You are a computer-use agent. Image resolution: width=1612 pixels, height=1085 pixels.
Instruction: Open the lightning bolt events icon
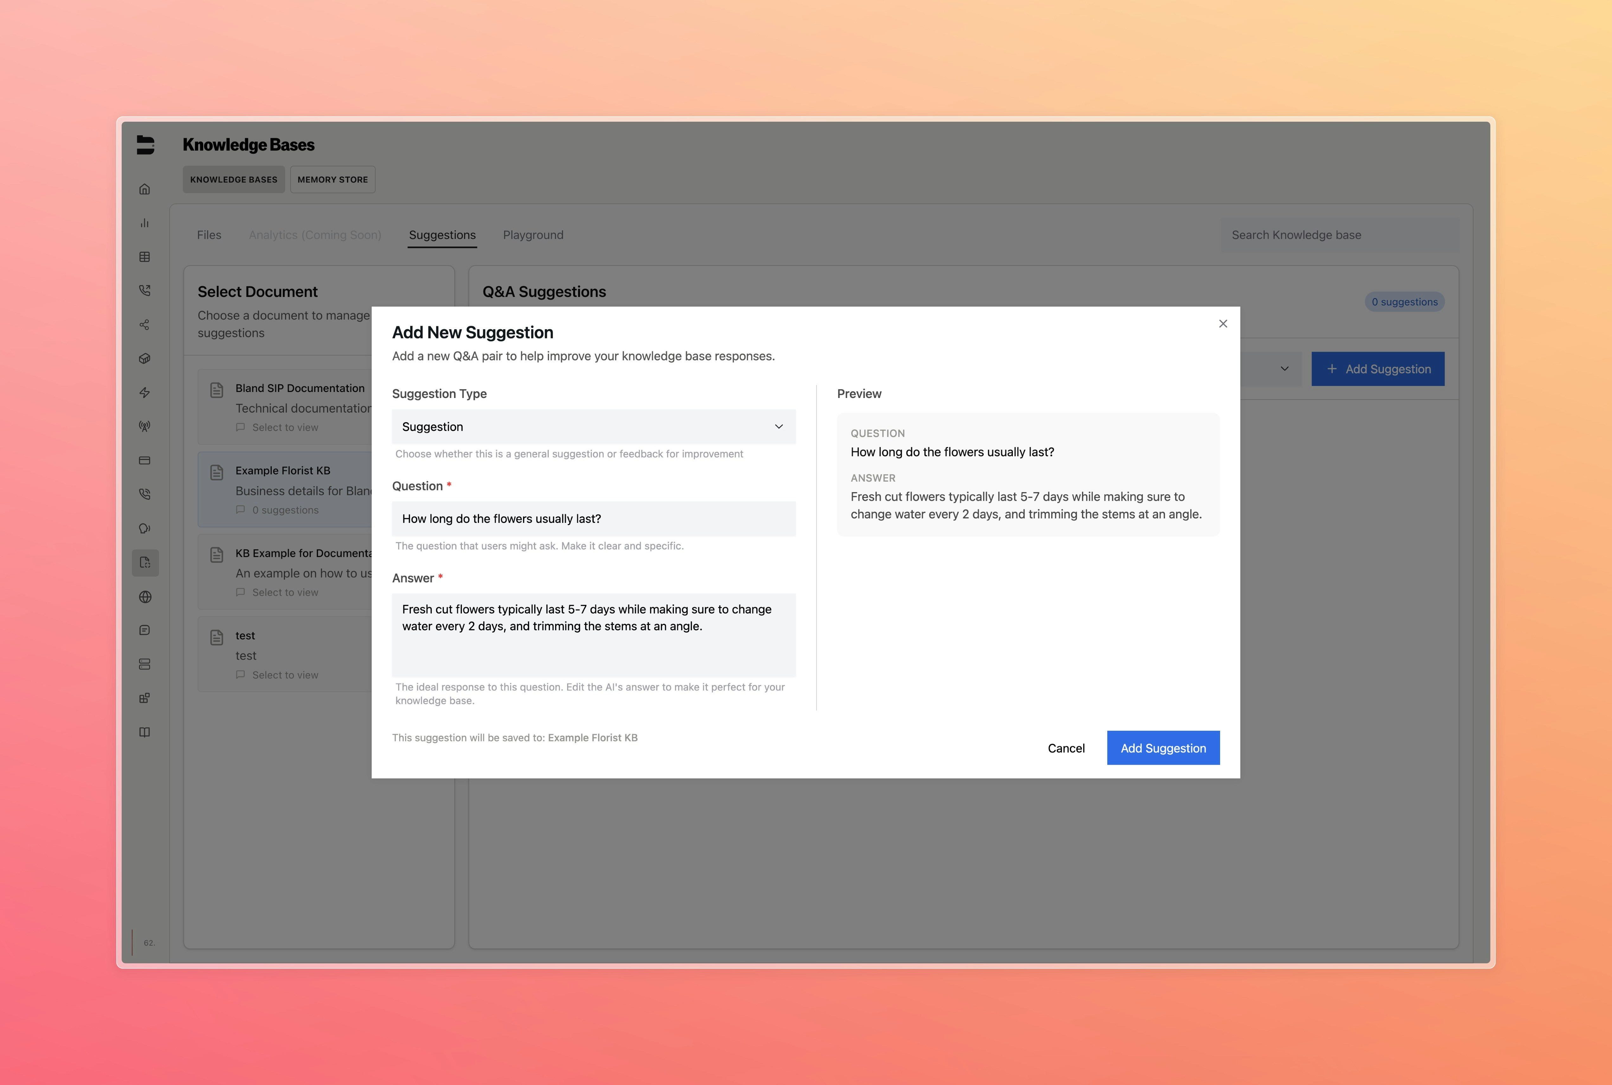tap(144, 392)
